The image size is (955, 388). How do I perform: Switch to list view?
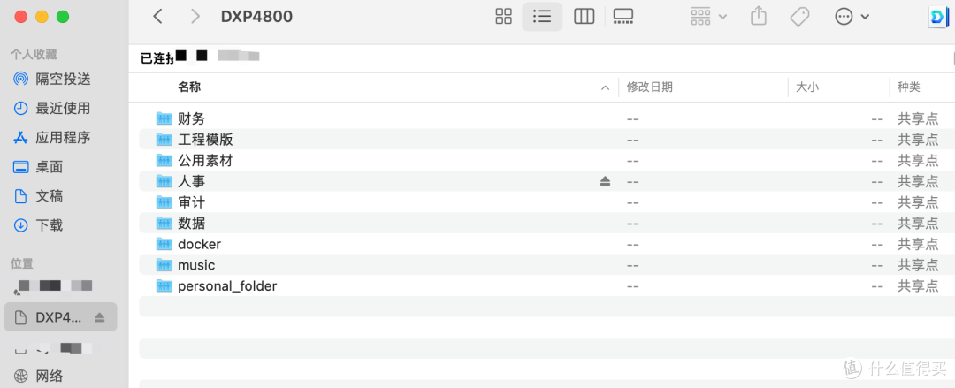542,17
